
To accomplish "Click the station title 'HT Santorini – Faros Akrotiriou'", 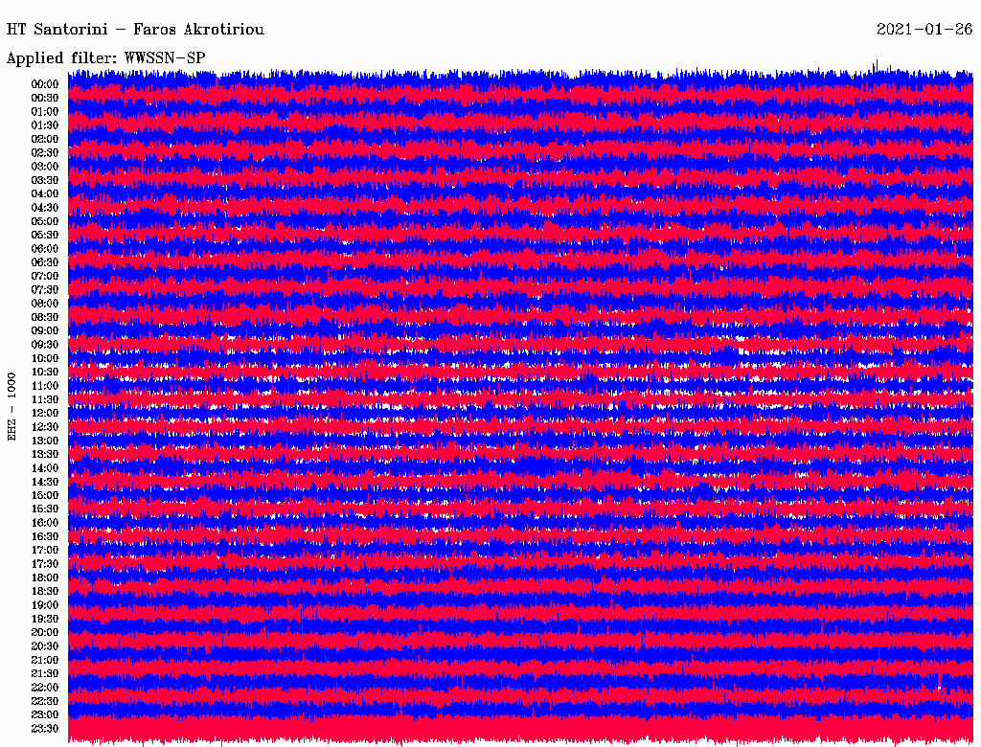I will 135,30.
